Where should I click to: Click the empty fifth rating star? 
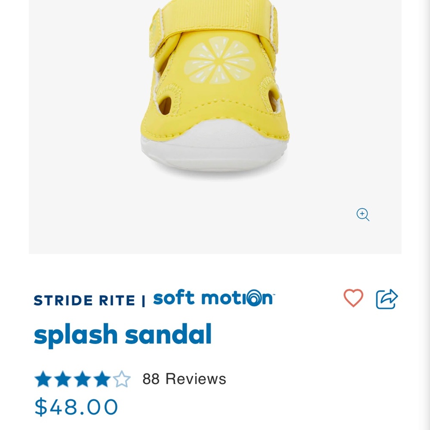pos(122,379)
